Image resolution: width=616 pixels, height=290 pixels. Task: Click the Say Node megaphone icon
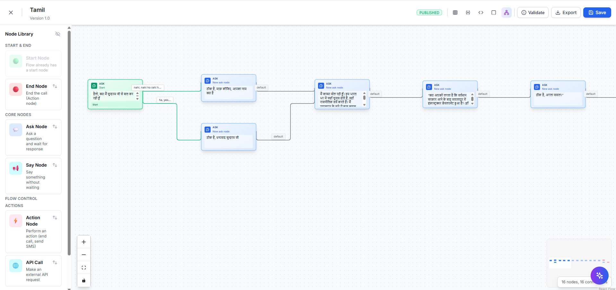pos(16,168)
